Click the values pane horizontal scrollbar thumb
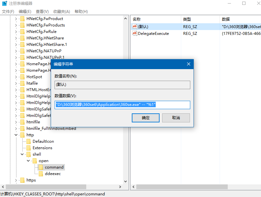The height and width of the screenshot is (197, 261). pyautogui.click(x=182, y=187)
